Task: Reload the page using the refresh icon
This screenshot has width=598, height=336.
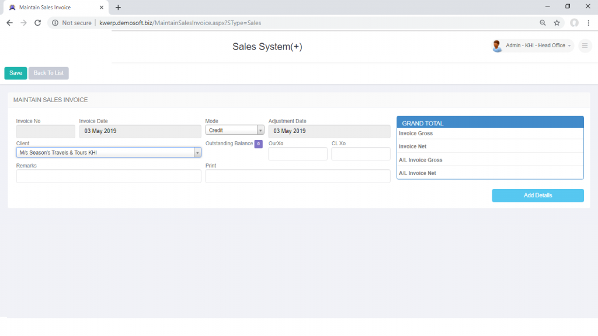Action: tap(37, 23)
